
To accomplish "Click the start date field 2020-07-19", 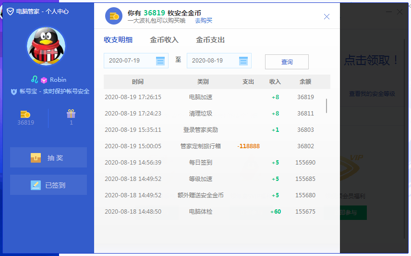I will [x=136, y=61].
